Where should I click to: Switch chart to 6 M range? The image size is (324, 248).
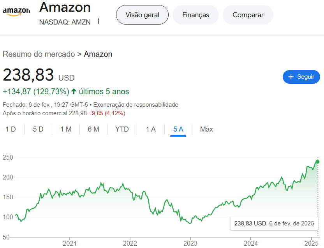93,129
